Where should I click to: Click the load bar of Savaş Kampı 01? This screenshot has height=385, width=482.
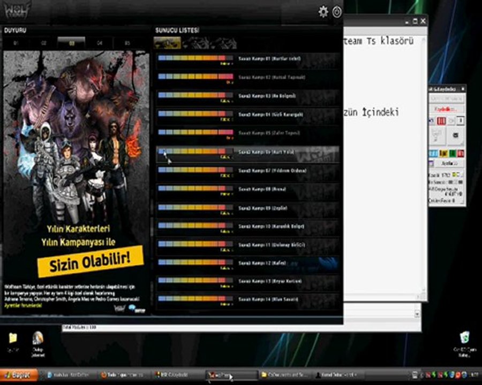coord(195,58)
